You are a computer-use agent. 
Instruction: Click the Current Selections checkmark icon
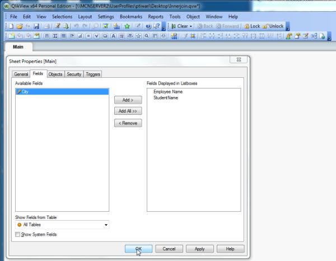coord(105,26)
